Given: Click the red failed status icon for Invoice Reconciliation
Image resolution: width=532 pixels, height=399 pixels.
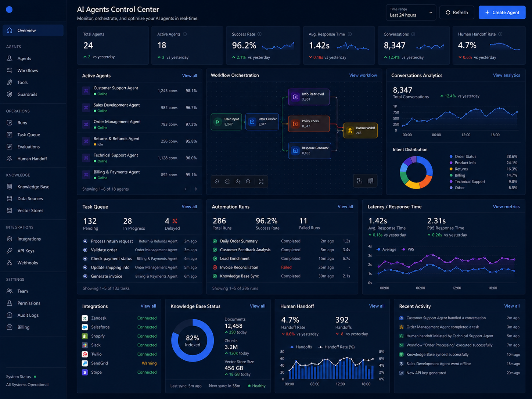Looking at the screenshot, I should pyautogui.click(x=215, y=267).
